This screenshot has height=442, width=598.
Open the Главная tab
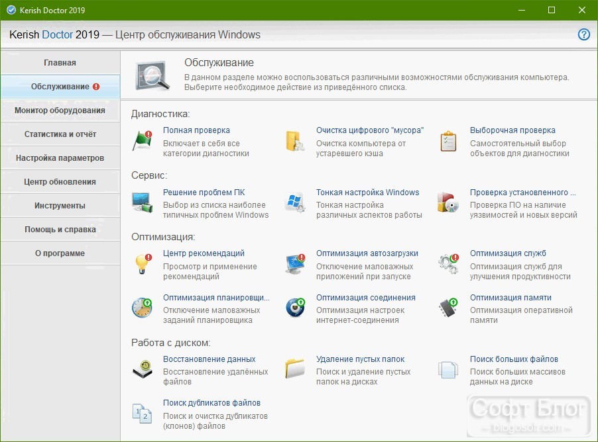(60, 62)
